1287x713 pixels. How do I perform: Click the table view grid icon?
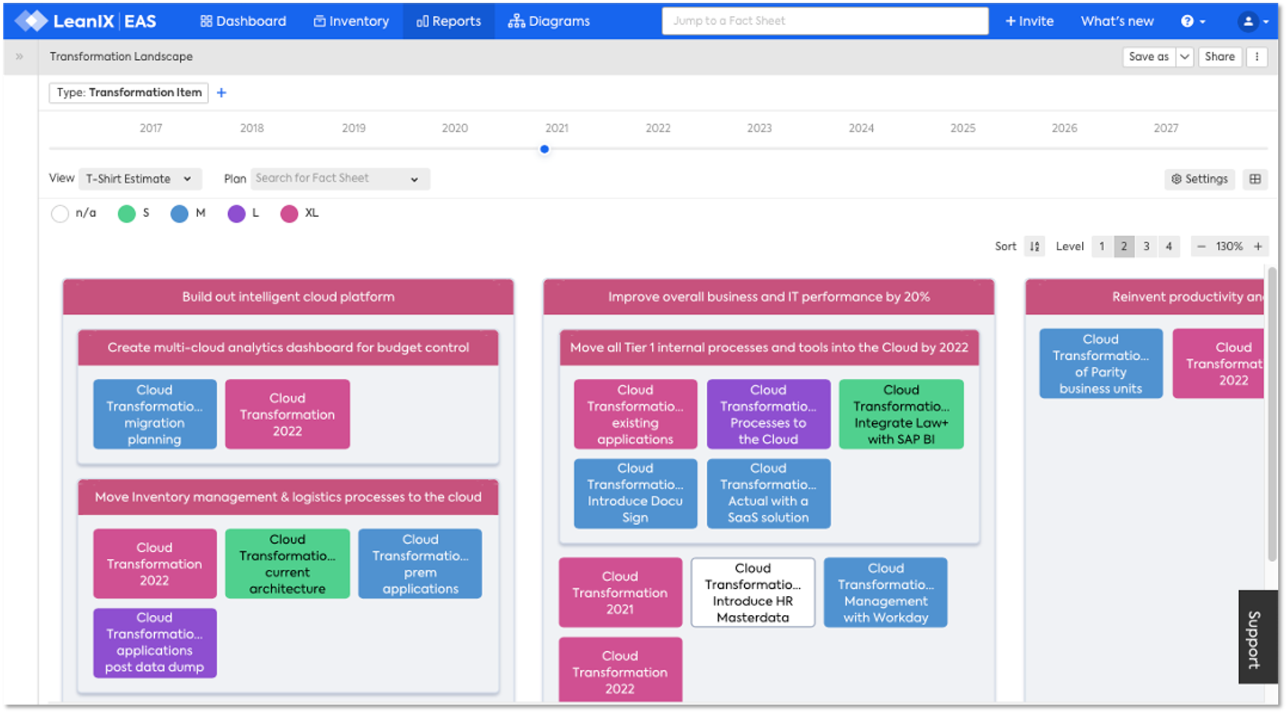coord(1255,179)
